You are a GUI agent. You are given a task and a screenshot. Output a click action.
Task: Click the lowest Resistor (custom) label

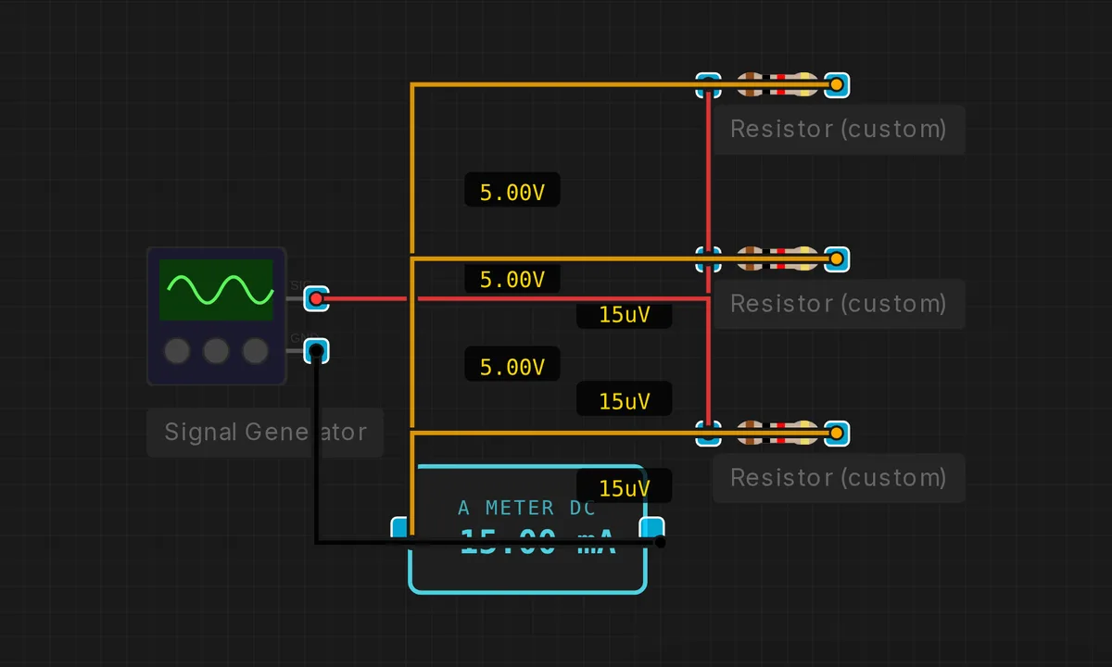coord(839,478)
